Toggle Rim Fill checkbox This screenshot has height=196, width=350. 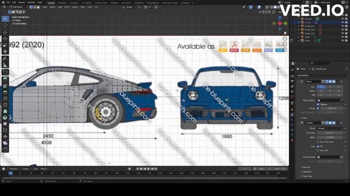pyautogui.click(x=318, y=146)
